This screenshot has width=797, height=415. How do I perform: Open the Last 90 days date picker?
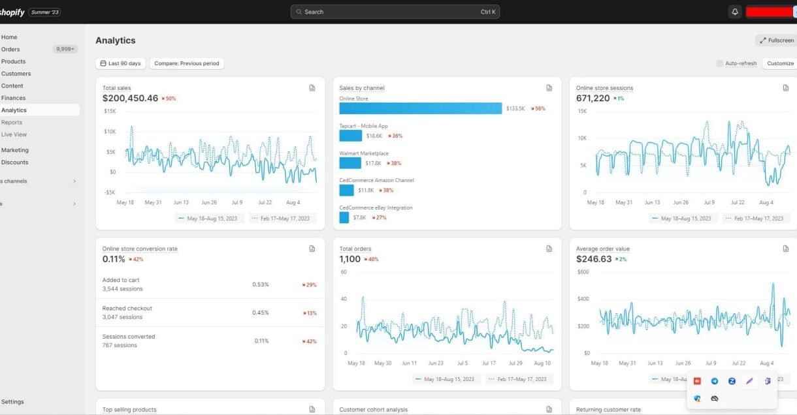click(120, 63)
